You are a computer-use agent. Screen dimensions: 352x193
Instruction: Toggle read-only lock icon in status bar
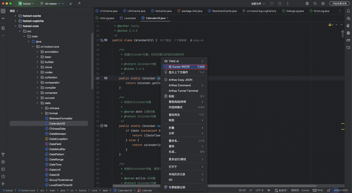tap(329, 190)
